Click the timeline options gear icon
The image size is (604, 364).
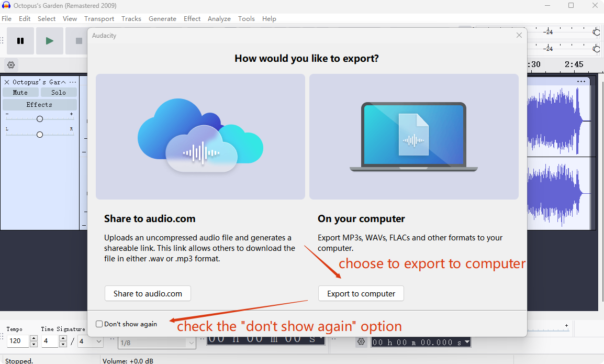tap(11, 65)
